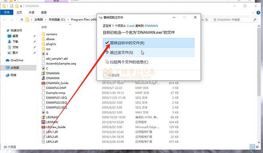Open the help question mark icon
Image resolution: width=263 pixels, height=153 pixels.
coord(259,13)
